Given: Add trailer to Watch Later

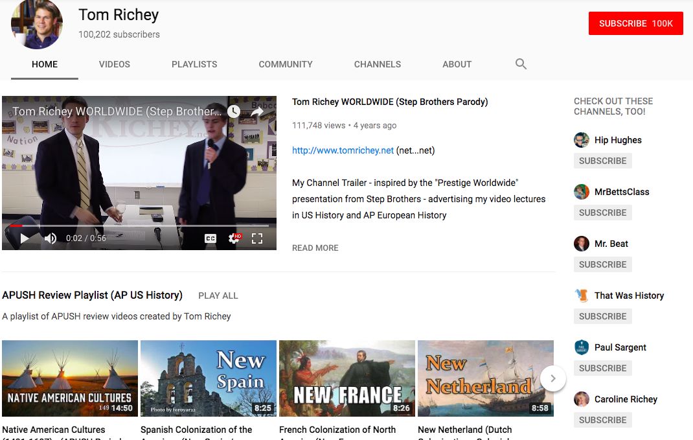Looking at the screenshot, I should coord(234,111).
